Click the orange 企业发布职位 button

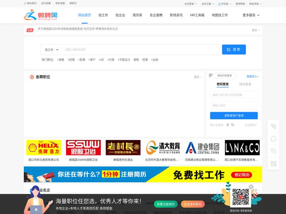(193, 204)
